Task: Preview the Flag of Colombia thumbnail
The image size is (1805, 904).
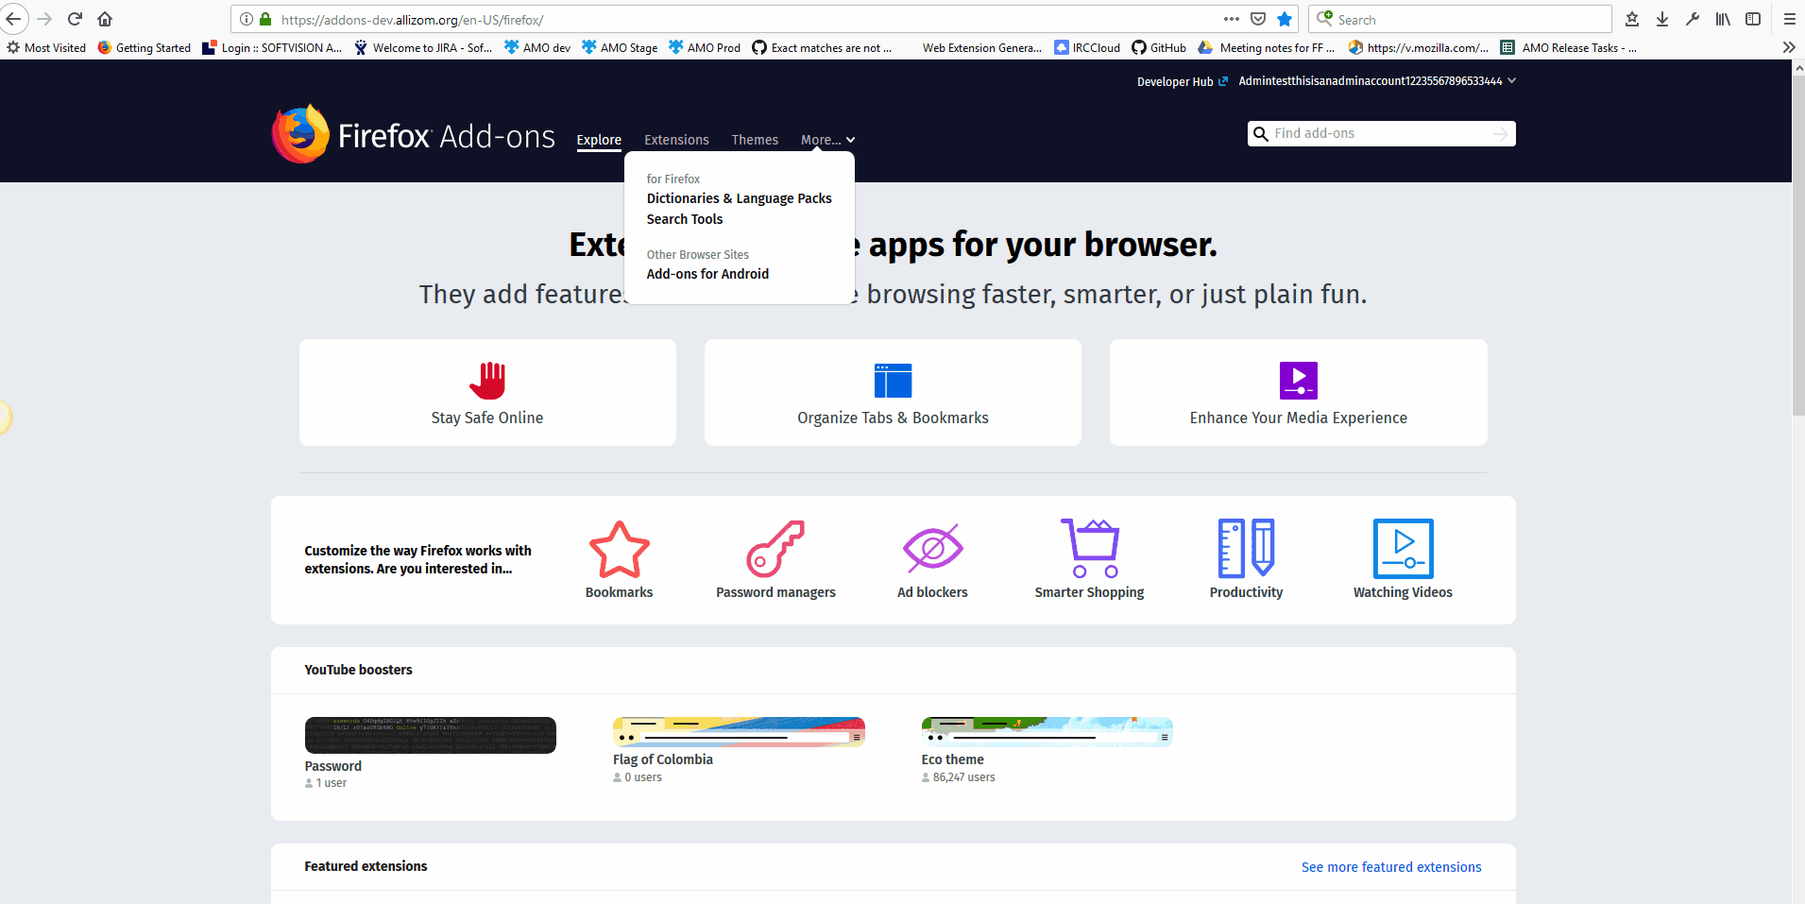Action: point(740,732)
